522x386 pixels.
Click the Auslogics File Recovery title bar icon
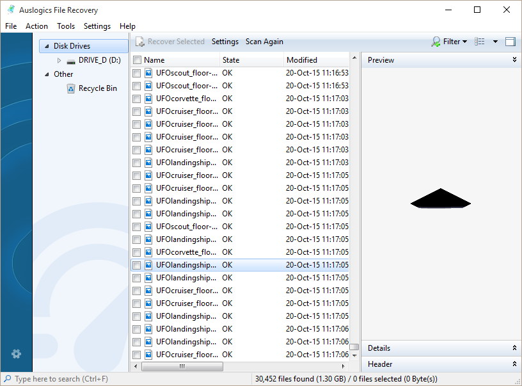point(9,10)
